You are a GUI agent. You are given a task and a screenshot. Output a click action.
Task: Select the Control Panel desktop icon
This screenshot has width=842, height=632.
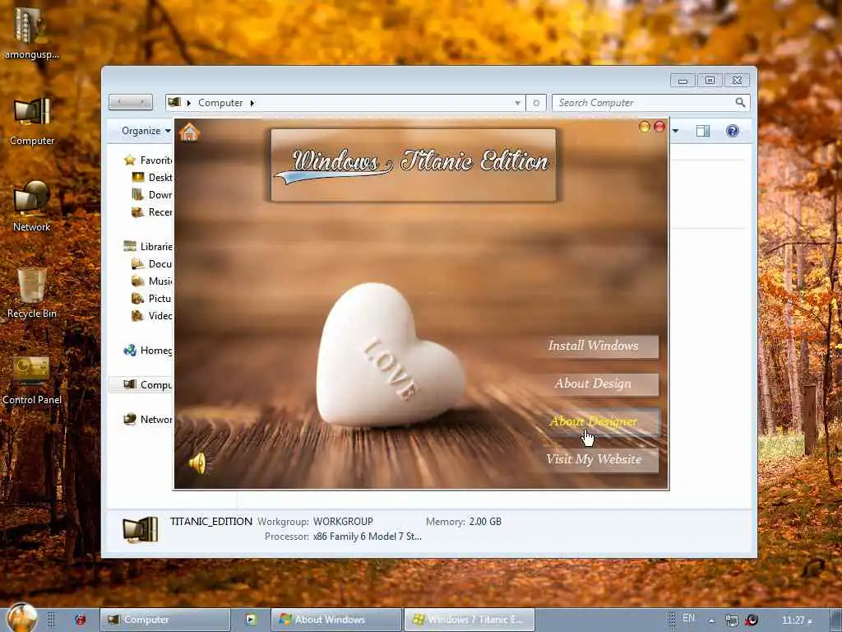click(32, 379)
